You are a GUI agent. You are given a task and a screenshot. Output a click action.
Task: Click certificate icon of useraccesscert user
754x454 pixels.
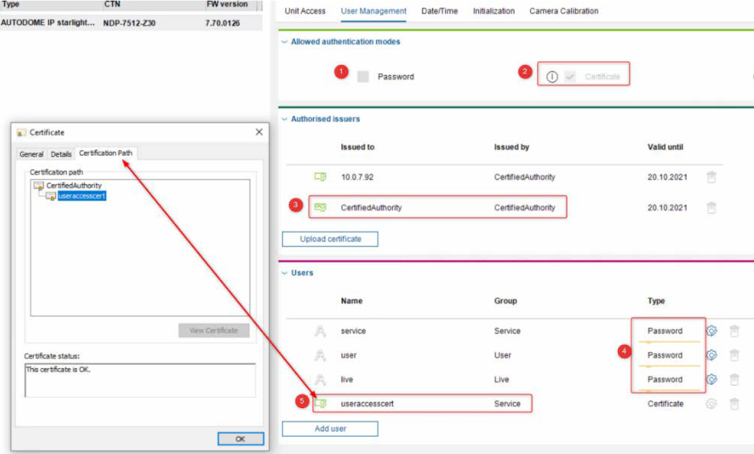(x=320, y=404)
